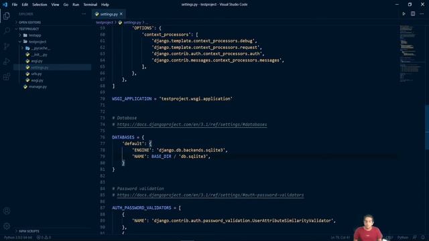Viewport: 429px width, 241px height.
Task: Open the Run and Debug view
Action: pyautogui.click(x=7, y=62)
